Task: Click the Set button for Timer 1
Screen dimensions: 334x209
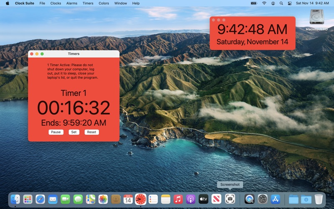Action: tap(74, 132)
